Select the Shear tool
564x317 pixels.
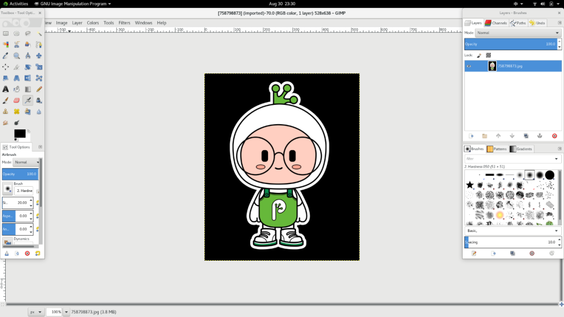[6, 78]
